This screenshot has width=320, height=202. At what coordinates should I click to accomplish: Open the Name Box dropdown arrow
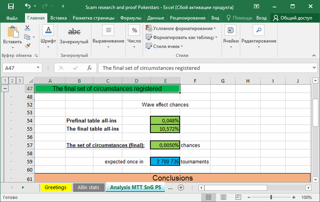pyautogui.click(x=38, y=68)
